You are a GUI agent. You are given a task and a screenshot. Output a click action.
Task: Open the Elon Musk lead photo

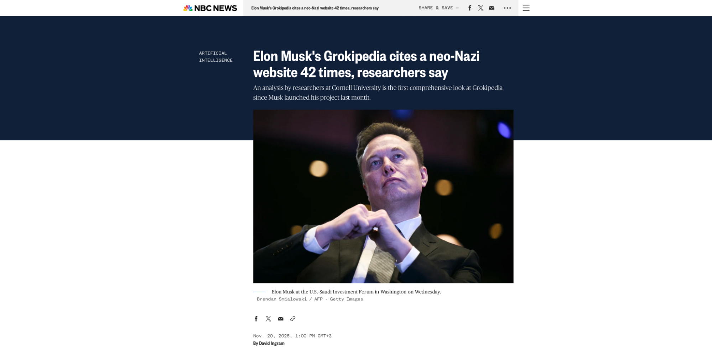tap(383, 196)
